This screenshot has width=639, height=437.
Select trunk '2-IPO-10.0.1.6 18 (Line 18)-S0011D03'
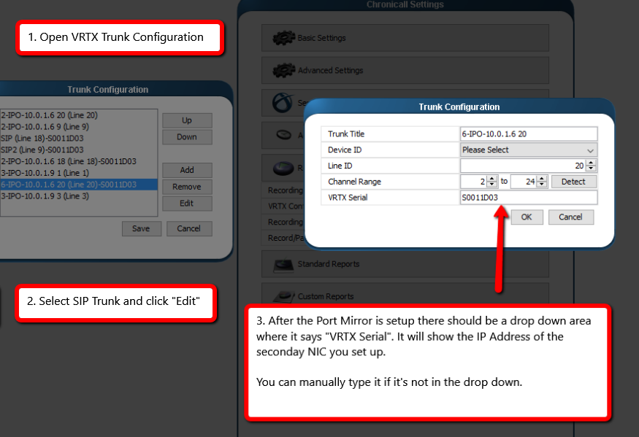coord(79,161)
